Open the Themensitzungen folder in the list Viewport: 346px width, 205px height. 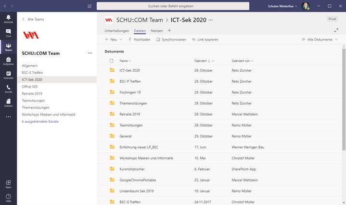tap(133, 103)
